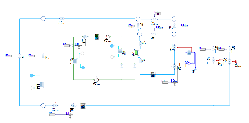Select the upper 过 gauge sensor
249x123 pixels.
(107, 37)
